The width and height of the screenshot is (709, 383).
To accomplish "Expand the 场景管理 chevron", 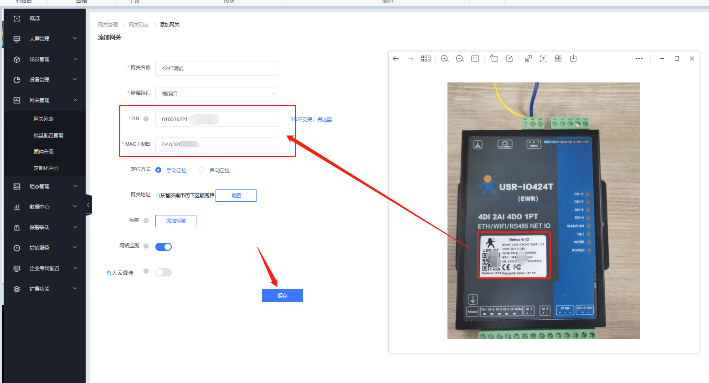I will pyautogui.click(x=75, y=59).
